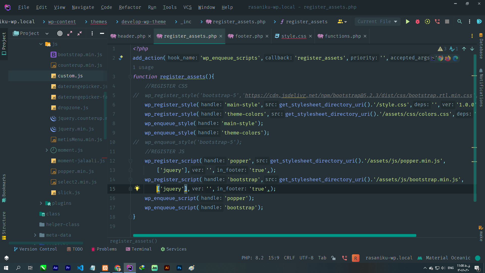This screenshot has width=485, height=273.
Task: Click the Code With Me users icon
Action: [342, 22]
